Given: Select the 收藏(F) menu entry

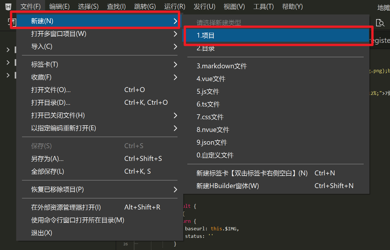Looking at the screenshot, I should (100, 77).
